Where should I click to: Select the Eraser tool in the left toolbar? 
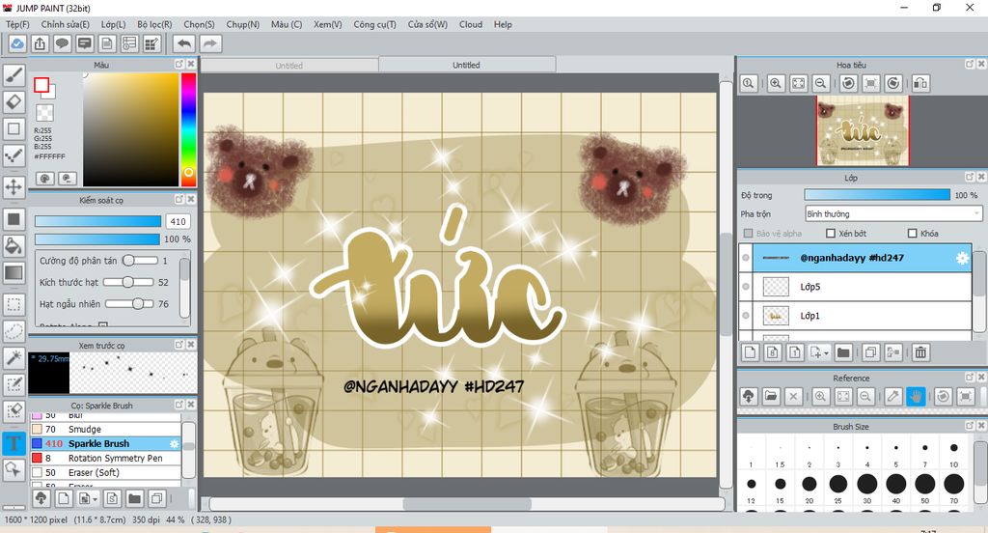14,102
